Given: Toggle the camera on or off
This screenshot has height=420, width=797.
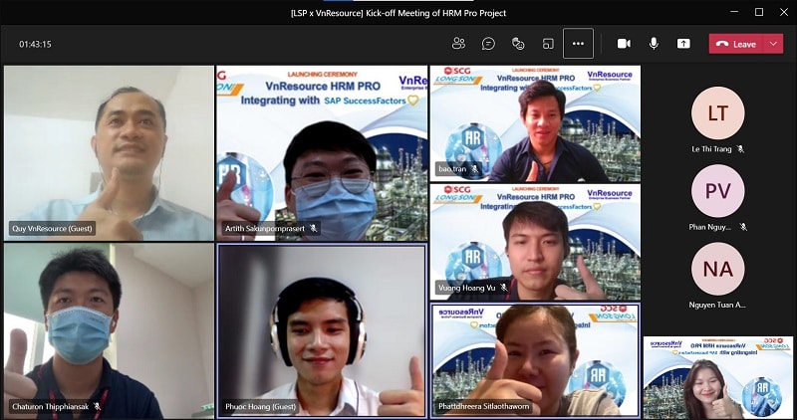Looking at the screenshot, I should tap(624, 44).
